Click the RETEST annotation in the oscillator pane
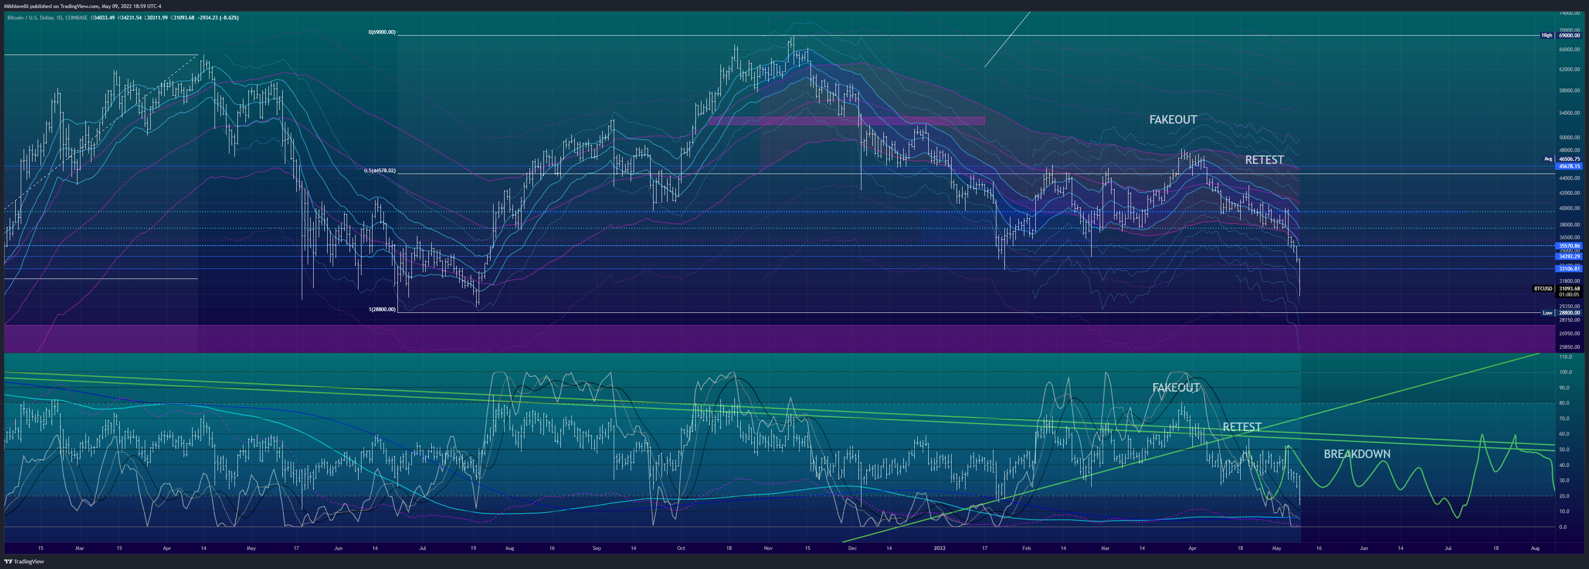Viewport: 1589px width, 569px height. click(x=1242, y=427)
